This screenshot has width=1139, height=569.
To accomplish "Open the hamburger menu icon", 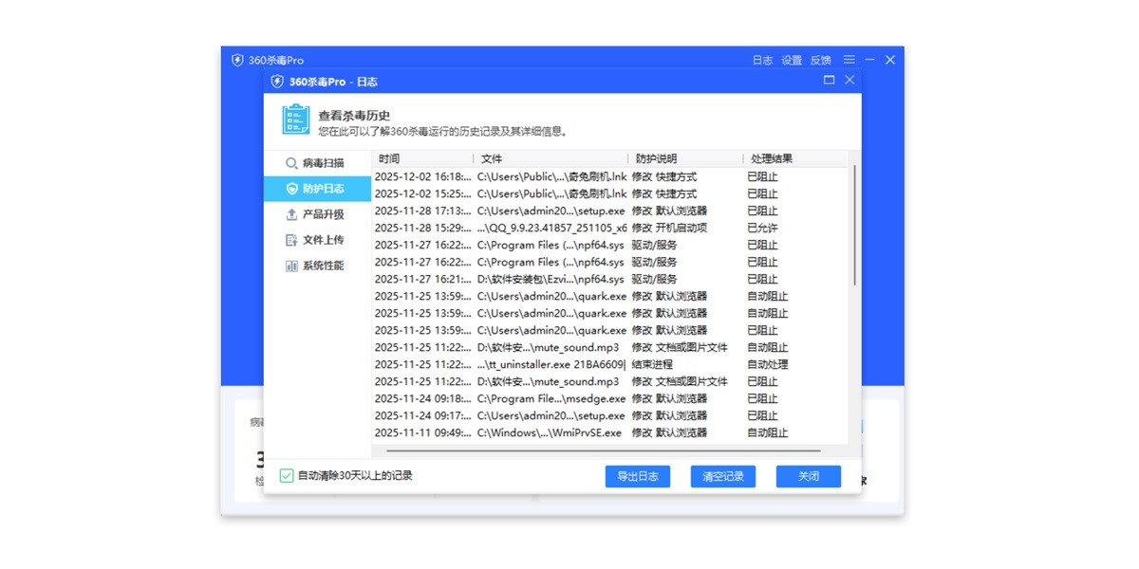I will click(x=849, y=59).
